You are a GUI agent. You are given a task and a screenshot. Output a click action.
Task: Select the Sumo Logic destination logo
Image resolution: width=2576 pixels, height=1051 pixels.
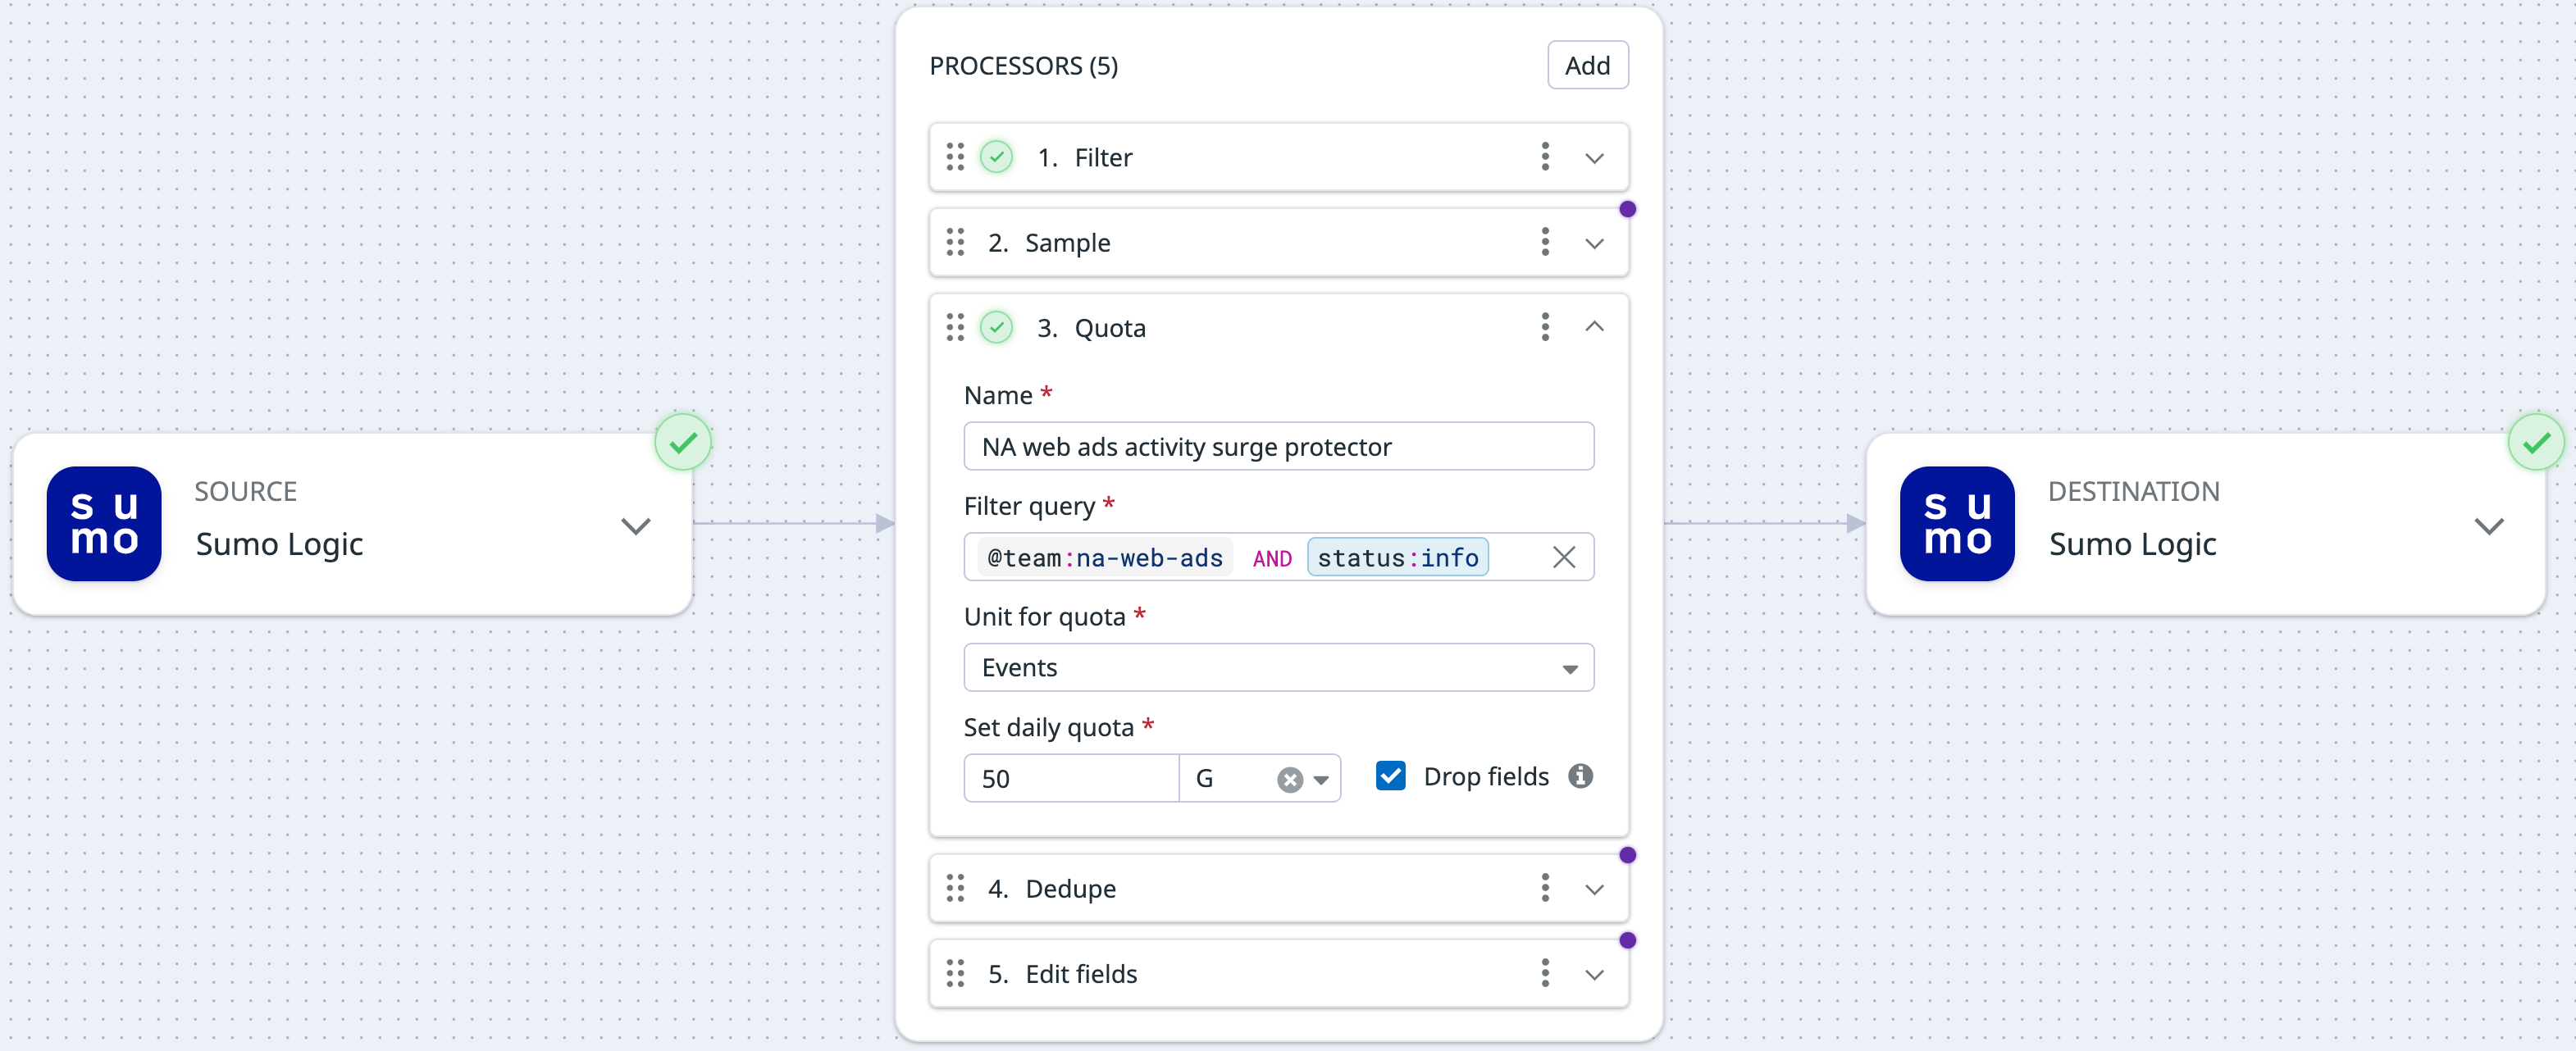click(1956, 523)
